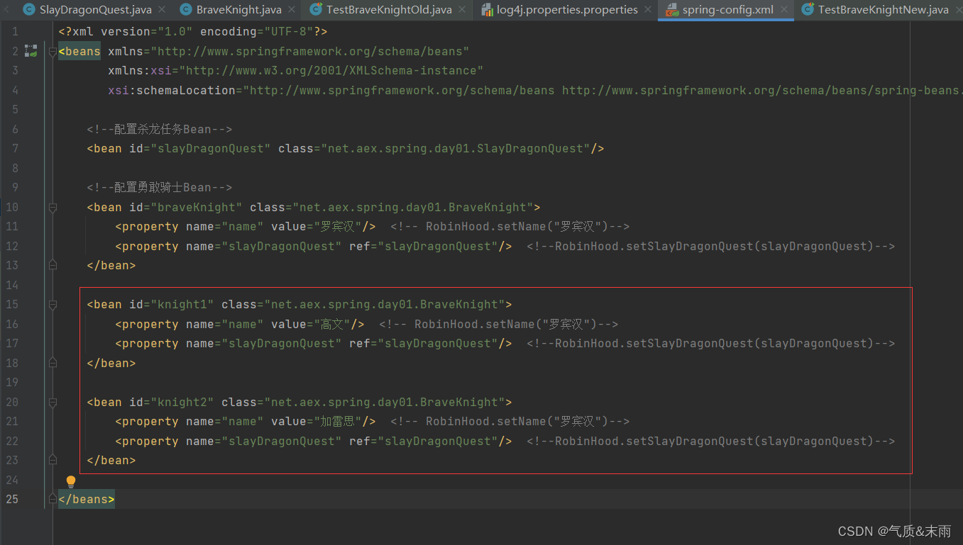
Task: Click ref="slayDragonQuest" on line 12
Action: [431, 247]
